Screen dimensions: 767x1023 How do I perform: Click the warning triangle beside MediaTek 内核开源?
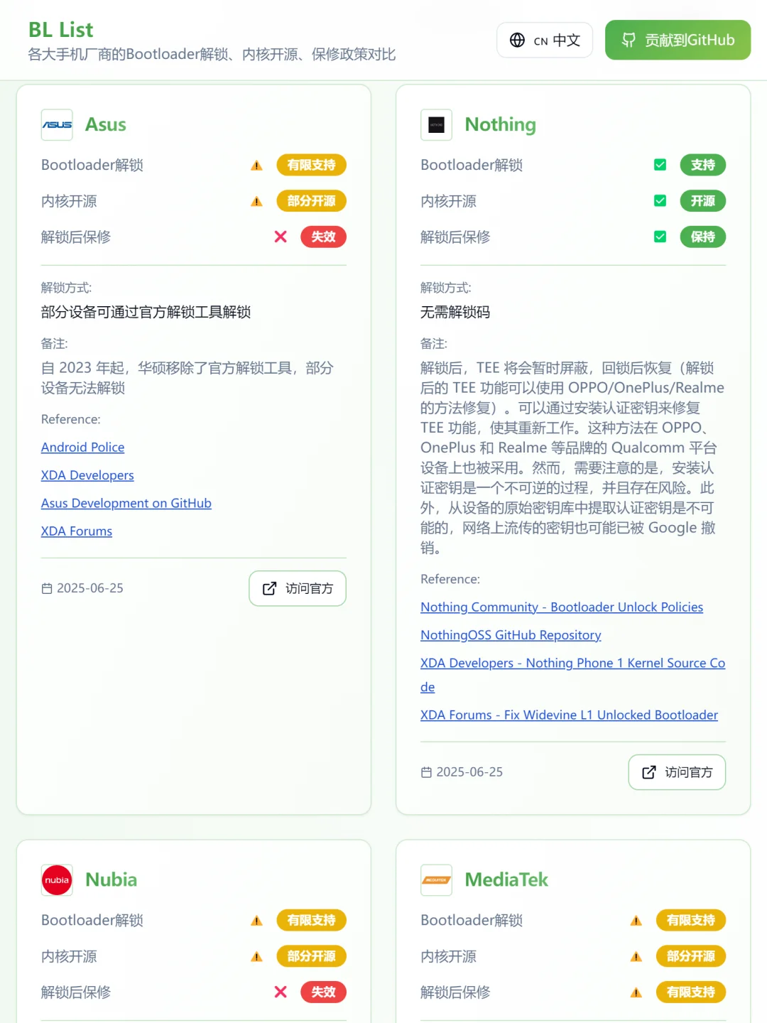coord(635,956)
